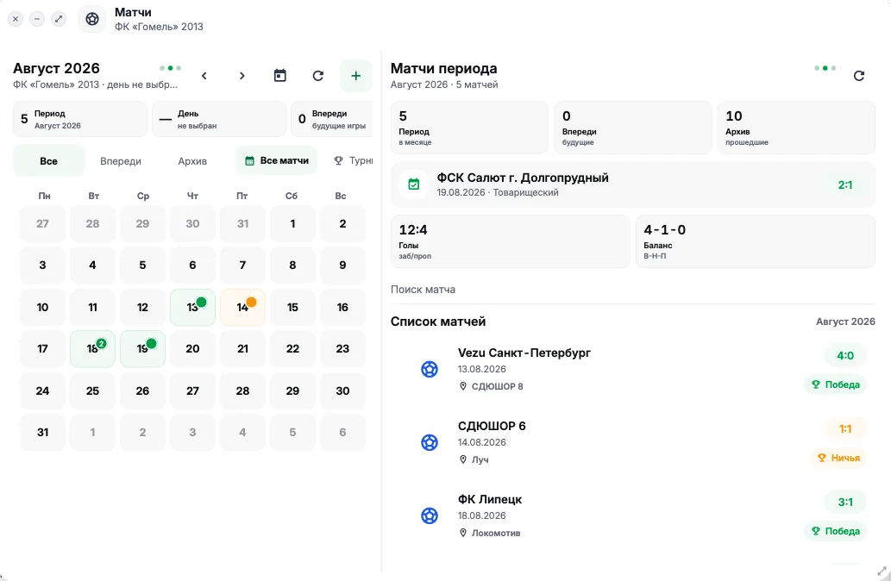Image resolution: width=891 pixels, height=581 pixels.
Task: Refresh the calendar with reload icon
Action: [318, 76]
